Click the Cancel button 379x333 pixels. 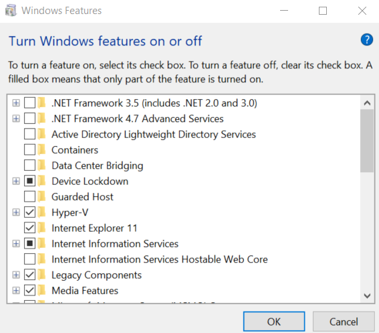click(344, 322)
